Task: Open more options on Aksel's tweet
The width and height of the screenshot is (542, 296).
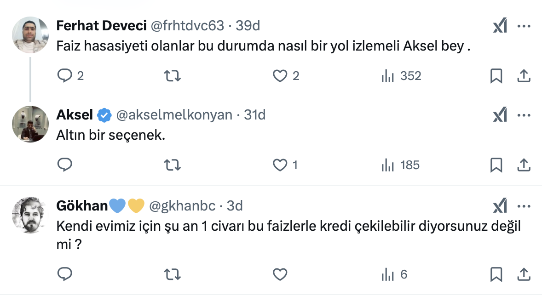Action: point(524,115)
